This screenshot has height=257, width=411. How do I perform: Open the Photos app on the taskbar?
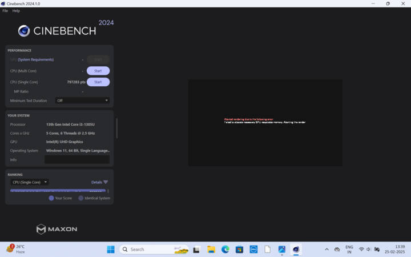coord(282,250)
